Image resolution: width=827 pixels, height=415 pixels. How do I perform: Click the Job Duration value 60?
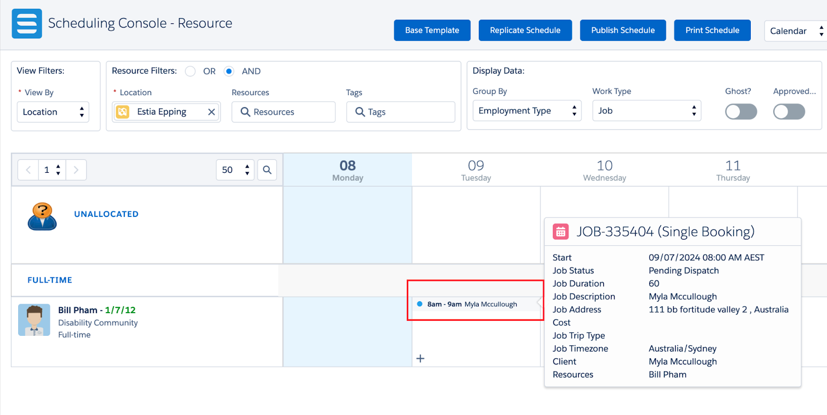(654, 284)
